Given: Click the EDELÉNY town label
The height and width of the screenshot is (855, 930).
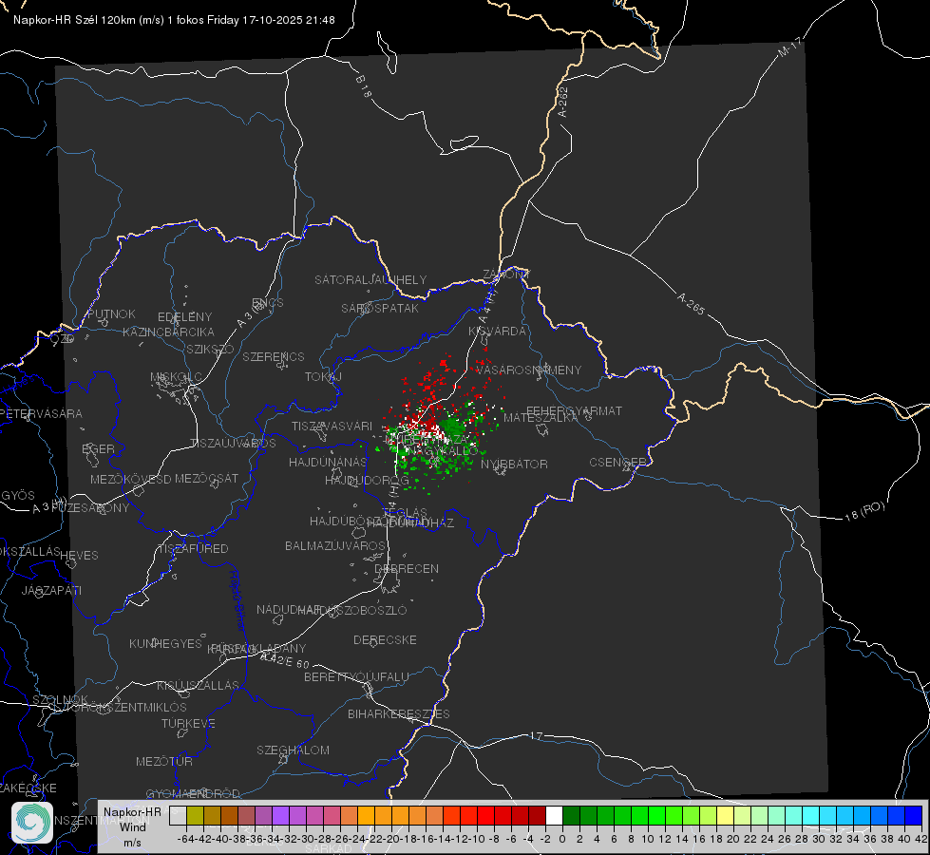Looking at the screenshot, I should pos(184,317).
